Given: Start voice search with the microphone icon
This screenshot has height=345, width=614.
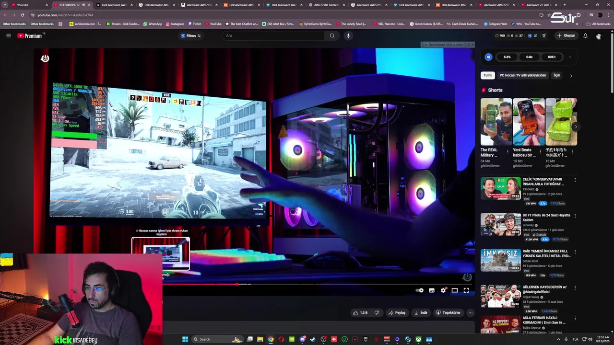Looking at the screenshot, I should tap(348, 35).
